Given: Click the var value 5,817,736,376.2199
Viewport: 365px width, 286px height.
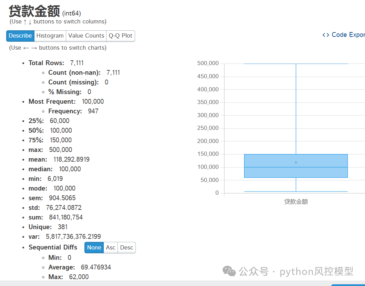Looking at the screenshot, I should (x=73, y=237).
